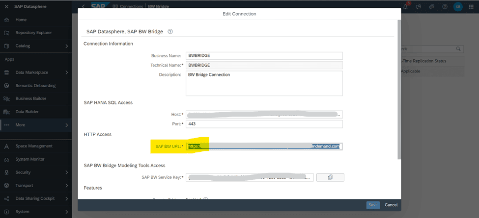This screenshot has width=479, height=218.
Task: Open the Data Sharing Cockpit sidebar item
Action: pos(36,198)
